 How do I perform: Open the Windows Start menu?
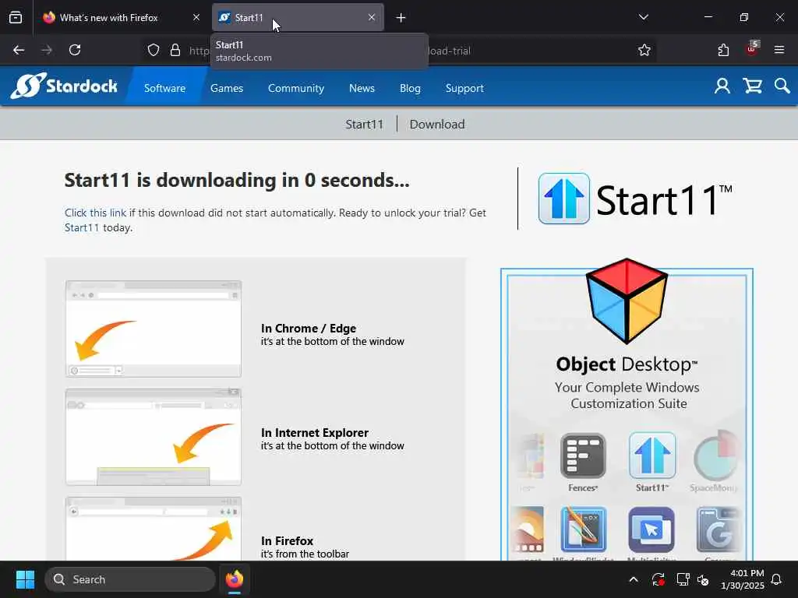tap(25, 579)
